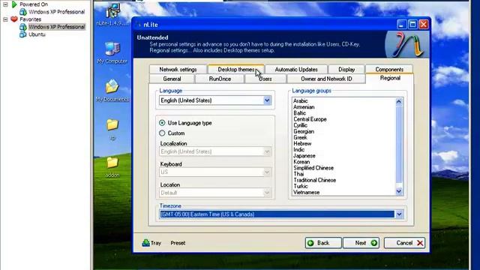Select Windows XP Professional under Favorites
Screen dimensions: 480x270
57,27
